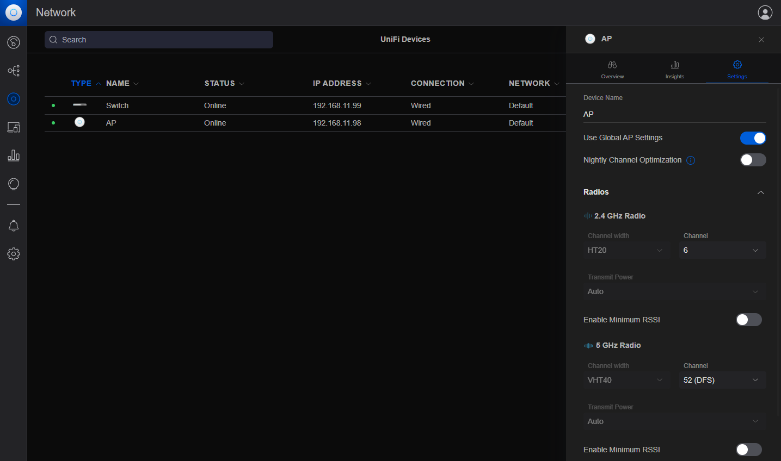Switch to the Overview tab
The width and height of the screenshot is (781, 461).
612,69
